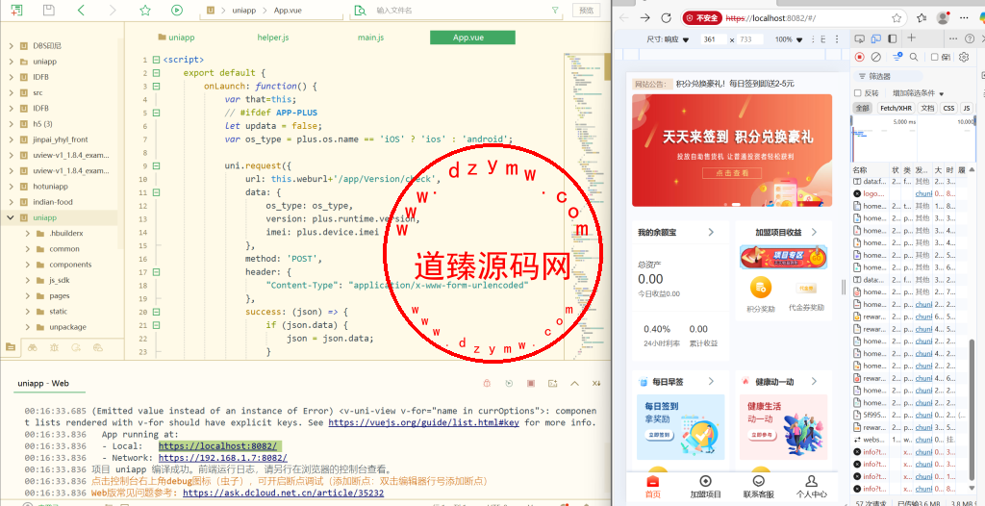Open the https://192.168.1.7:8082/ network link

tap(223, 458)
